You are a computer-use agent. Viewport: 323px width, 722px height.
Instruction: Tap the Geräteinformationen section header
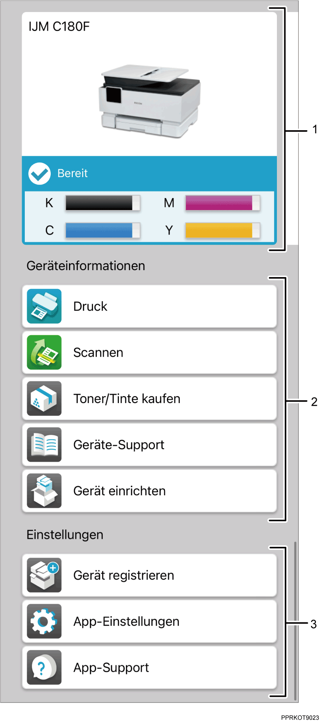coord(86,265)
